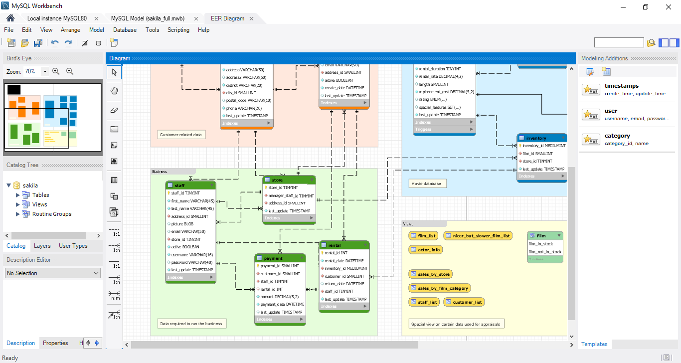Select the 1:n non-identifying relationship tool
The width and height of the screenshot is (681, 363).
pos(115,247)
